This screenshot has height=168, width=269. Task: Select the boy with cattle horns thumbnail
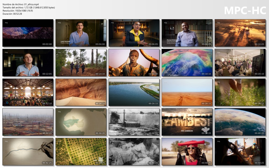tap(134, 62)
